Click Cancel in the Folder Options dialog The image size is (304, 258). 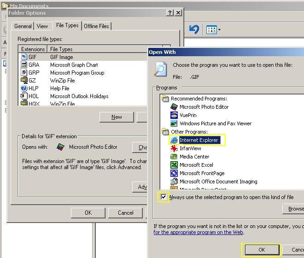click(125, 213)
